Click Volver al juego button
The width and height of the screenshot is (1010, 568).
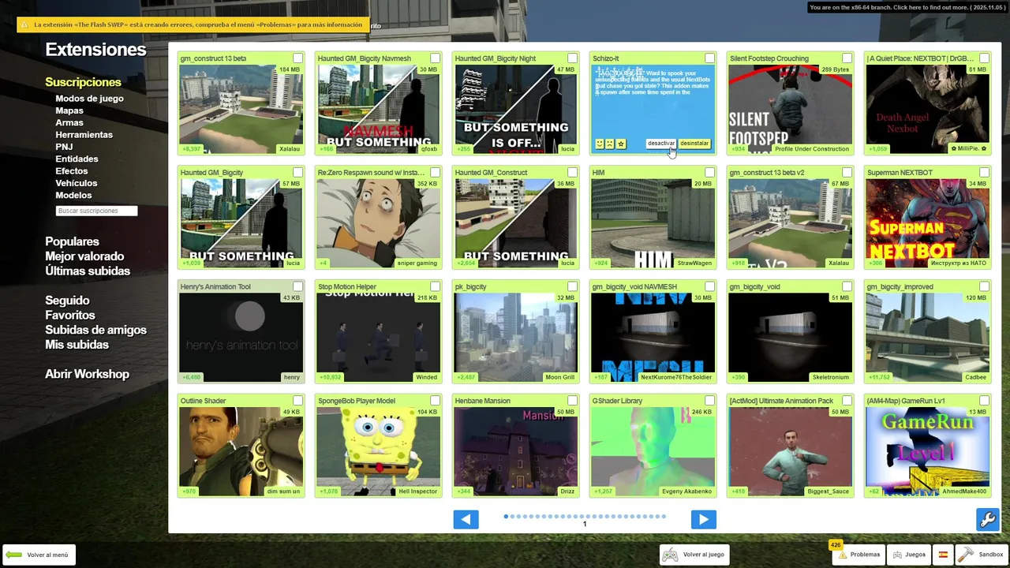tap(694, 555)
